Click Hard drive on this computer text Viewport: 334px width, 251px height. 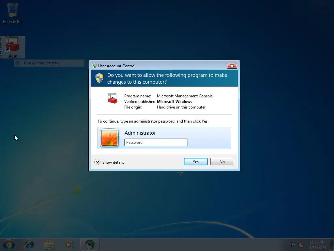(181, 107)
